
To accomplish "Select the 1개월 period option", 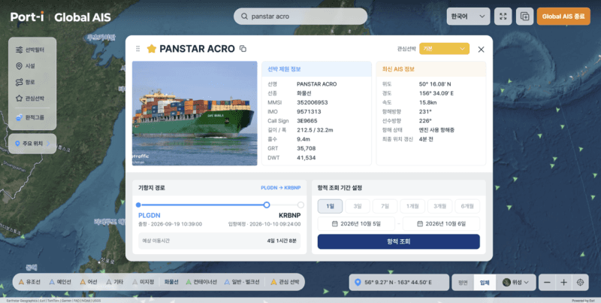I will point(412,206).
